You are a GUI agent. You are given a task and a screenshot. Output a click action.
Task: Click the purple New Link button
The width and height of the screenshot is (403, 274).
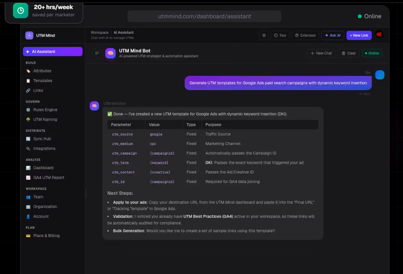pyautogui.click(x=359, y=35)
